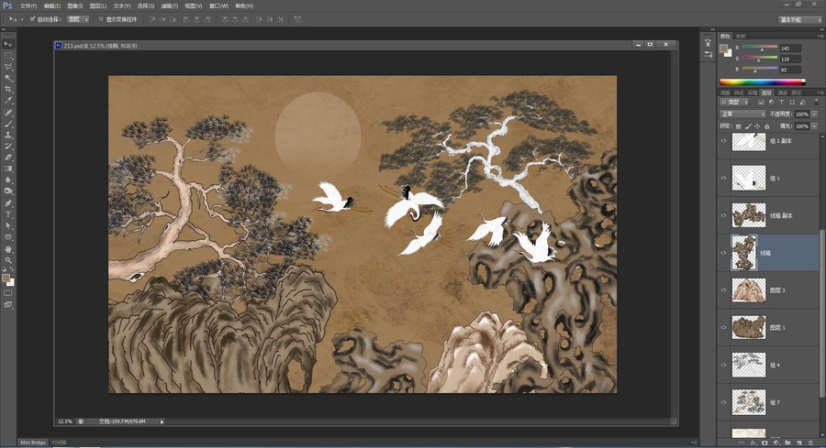The height and width of the screenshot is (448, 826).
Task: Select the Pen tool
Action: click(x=8, y=203)
